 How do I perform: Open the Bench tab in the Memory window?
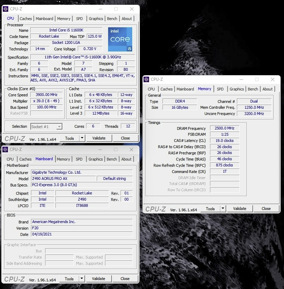click(x=253, y=89)
